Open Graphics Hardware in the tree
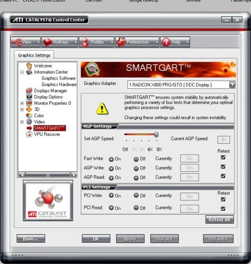 [x=59, y=84]
